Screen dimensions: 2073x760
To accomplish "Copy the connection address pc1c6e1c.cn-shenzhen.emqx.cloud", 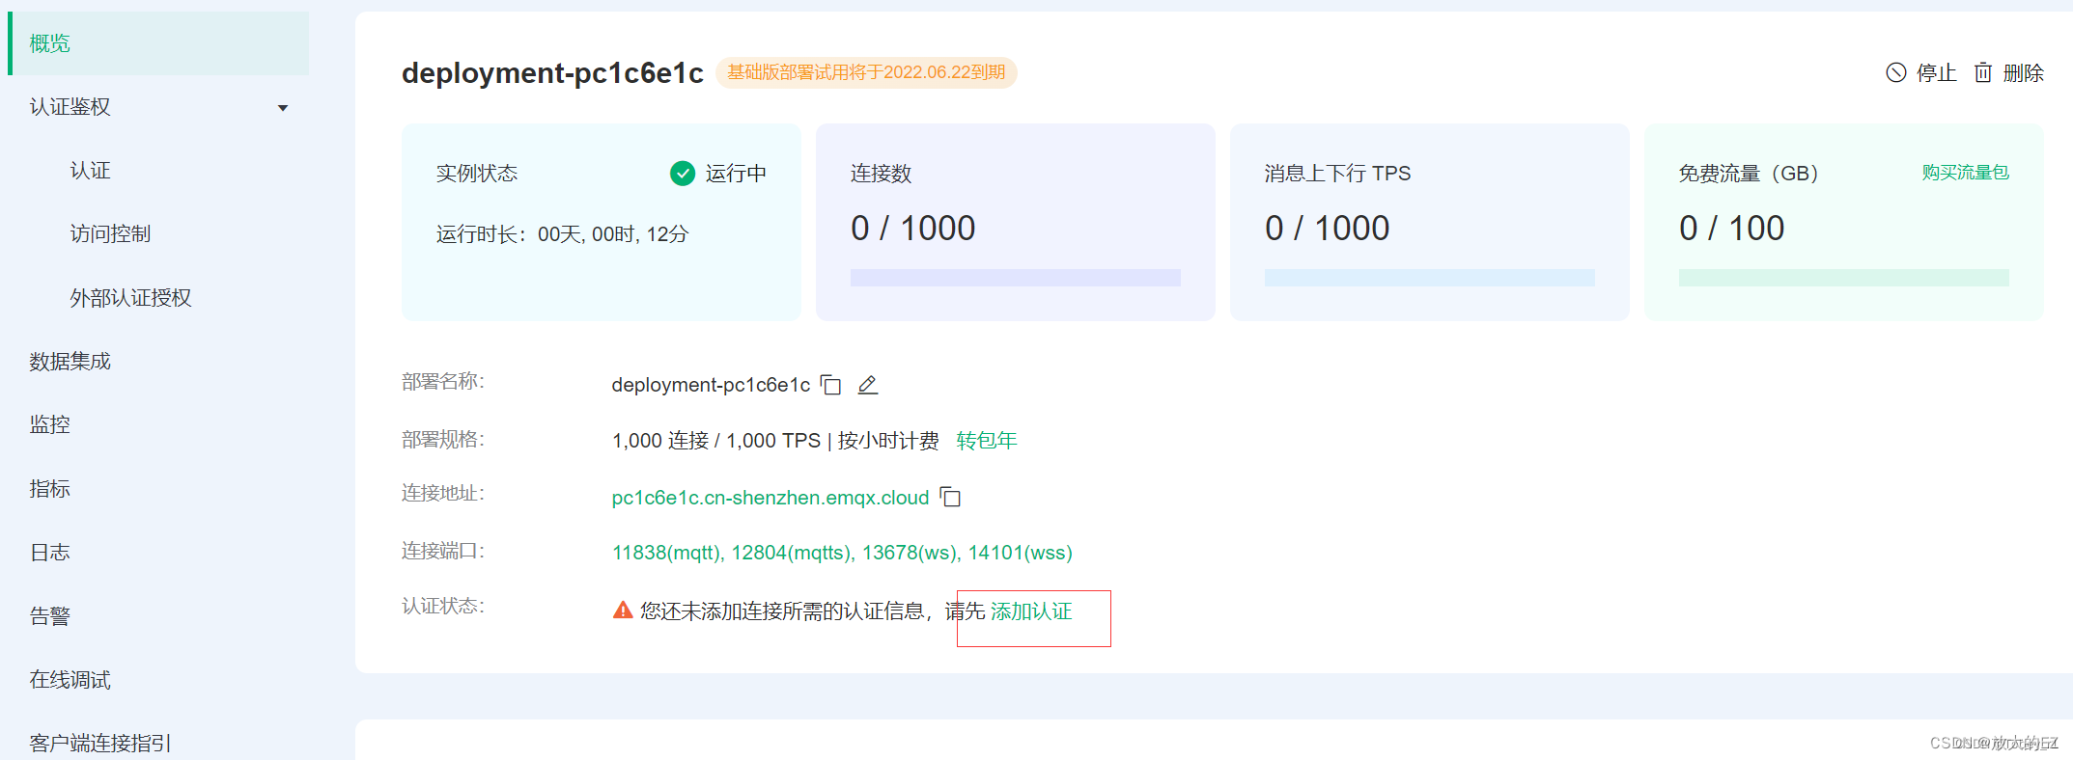I will click(950, 497).
